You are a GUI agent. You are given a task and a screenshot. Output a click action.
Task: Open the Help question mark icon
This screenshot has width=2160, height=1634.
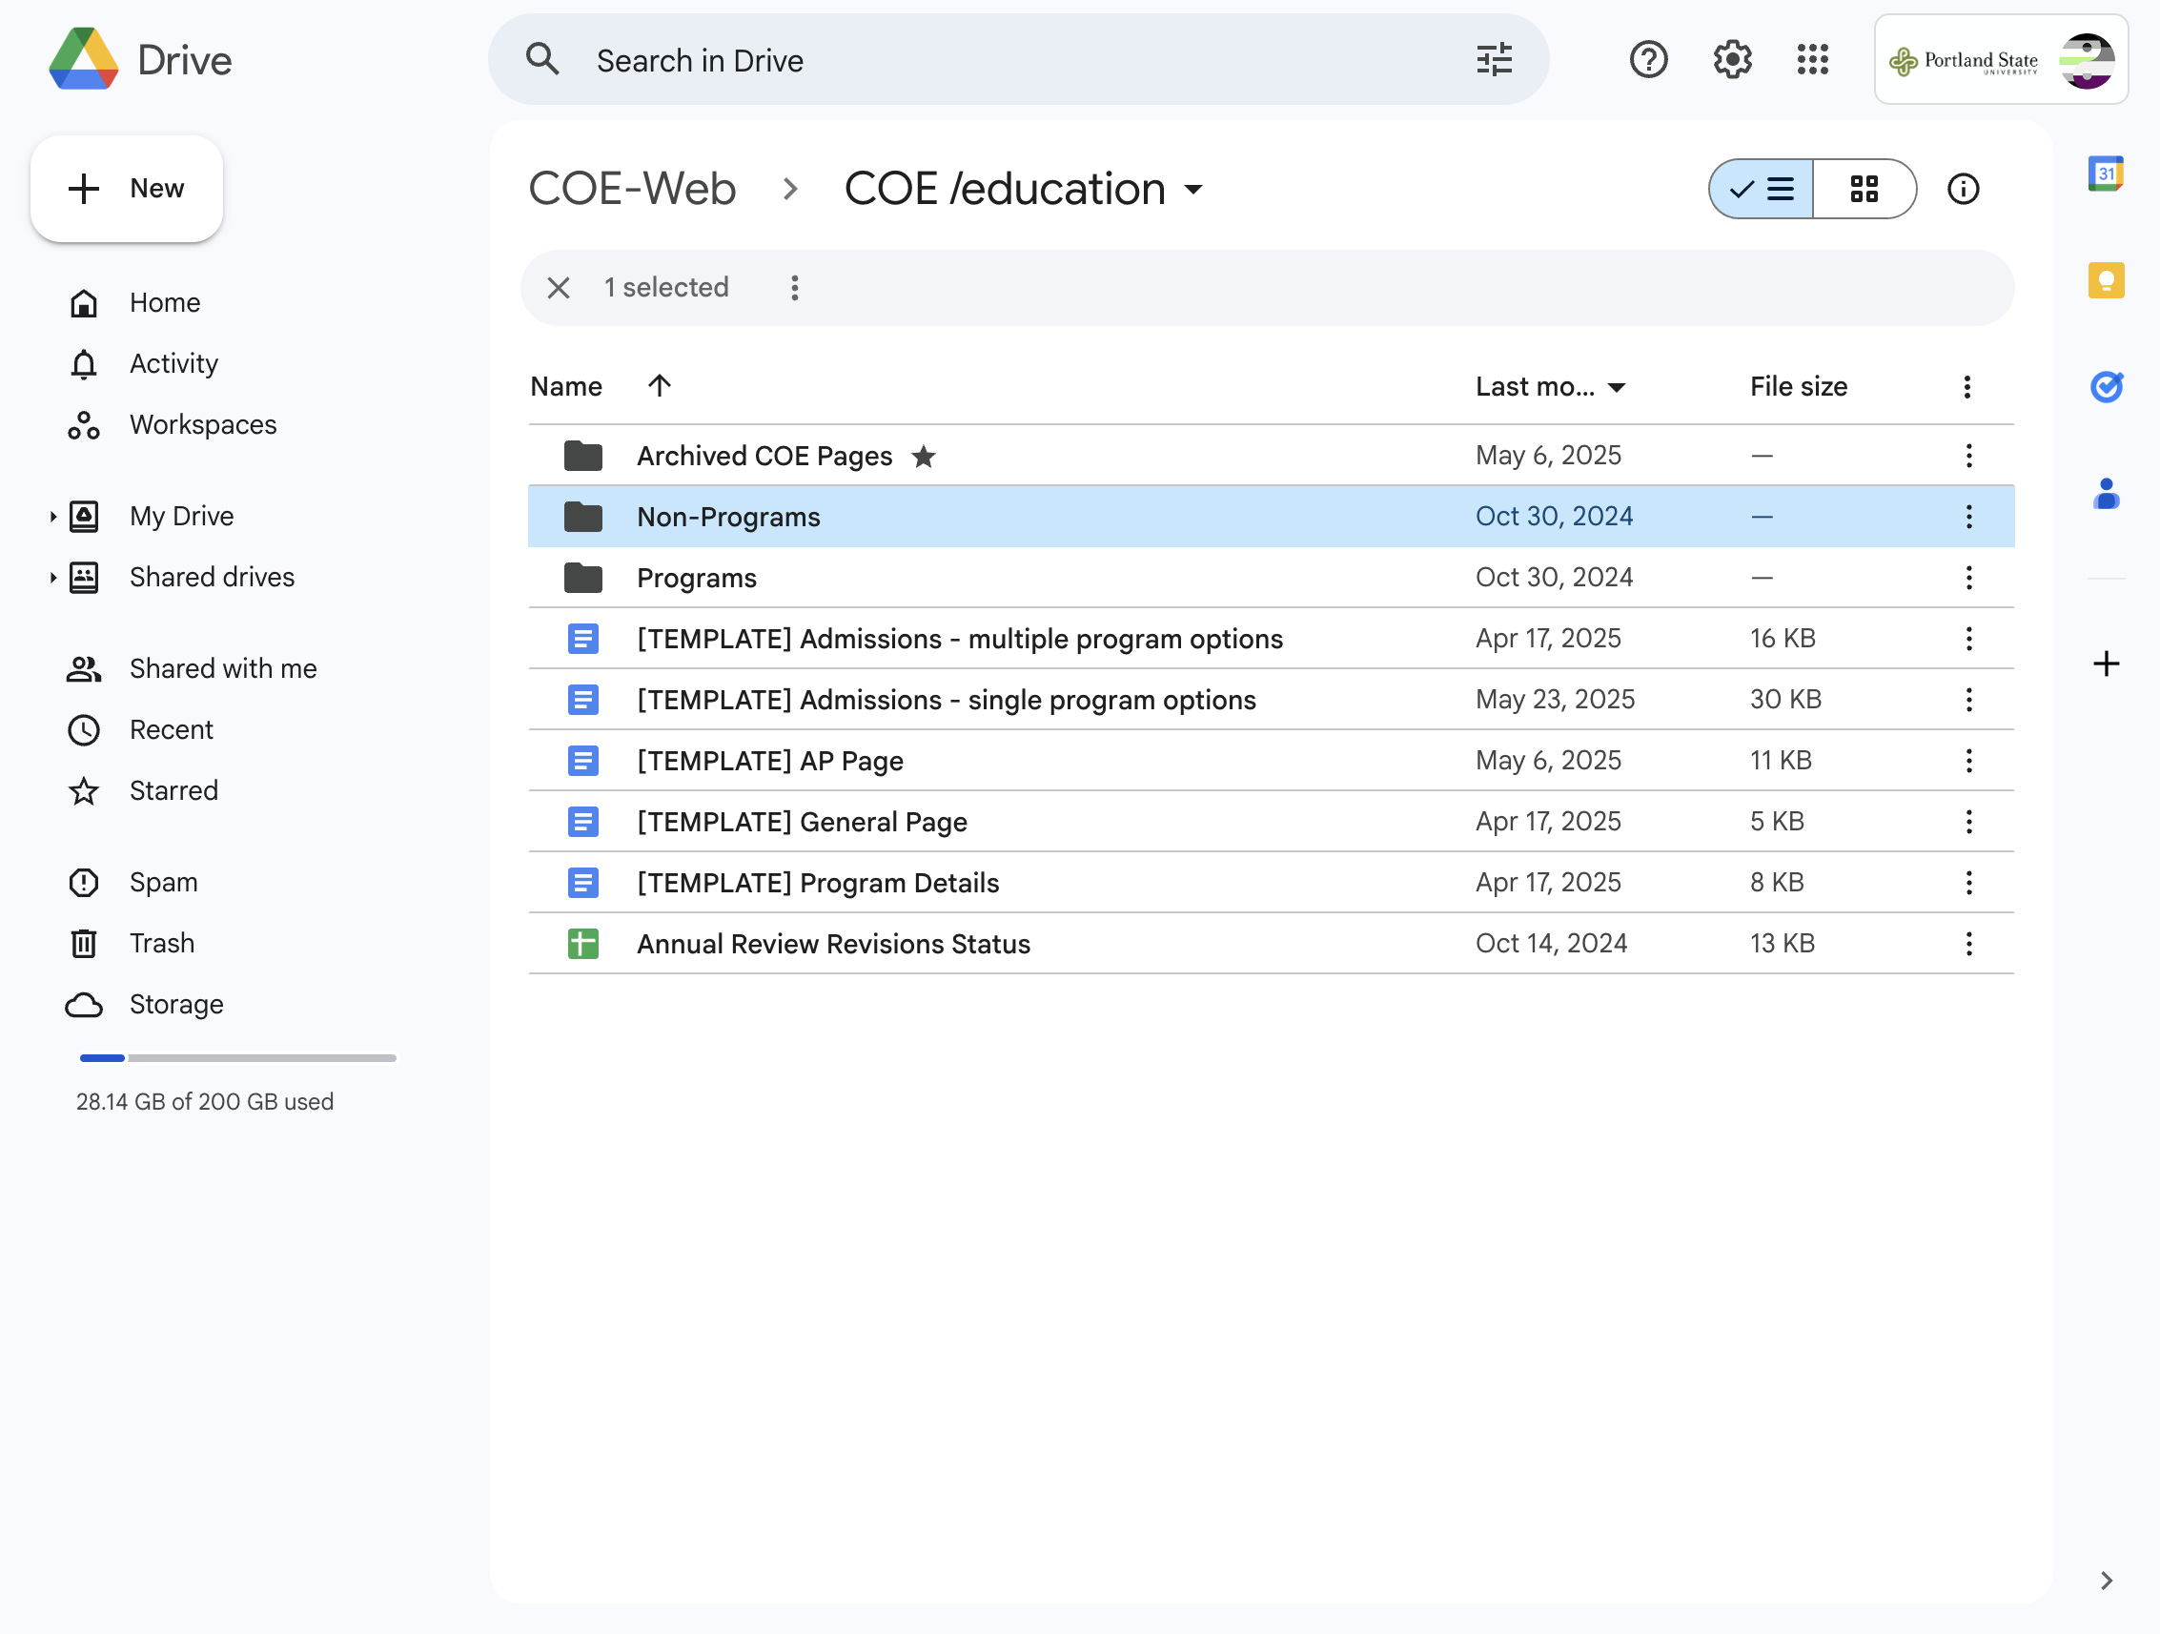point(1648,59)
